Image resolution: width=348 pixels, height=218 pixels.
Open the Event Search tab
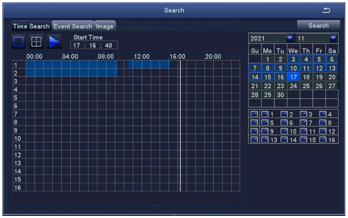73,26
